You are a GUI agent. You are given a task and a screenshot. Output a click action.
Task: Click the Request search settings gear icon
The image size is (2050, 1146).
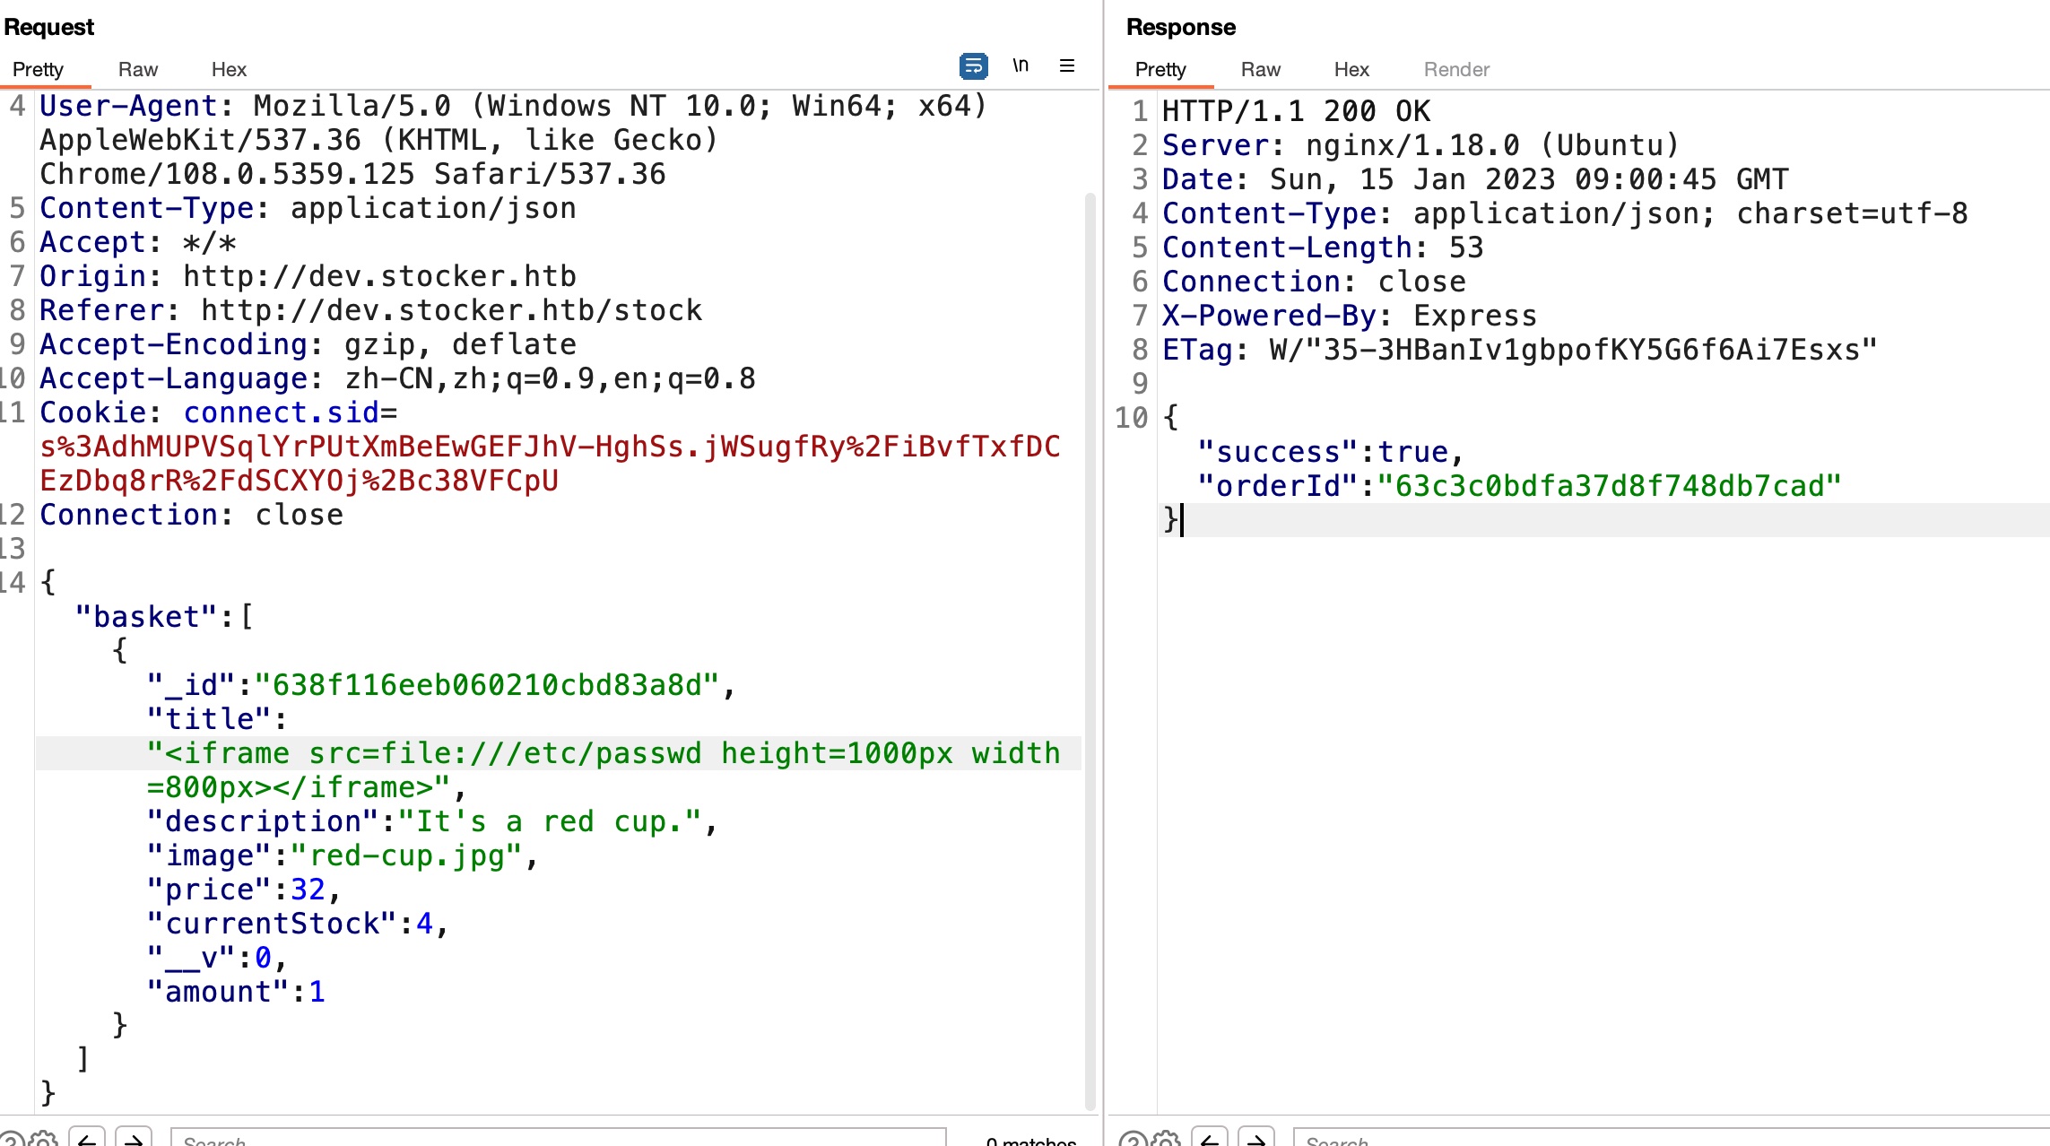(x=43, y=1140)
